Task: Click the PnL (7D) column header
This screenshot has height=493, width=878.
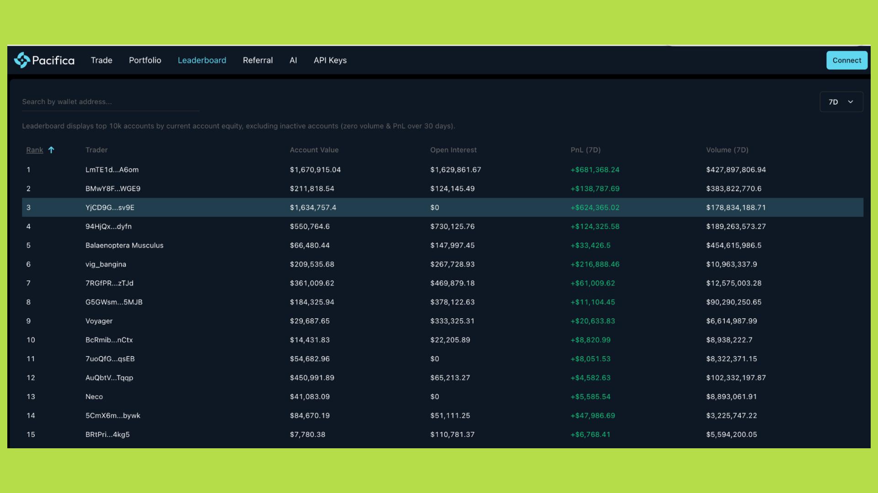Action: [x=585, y=150]
